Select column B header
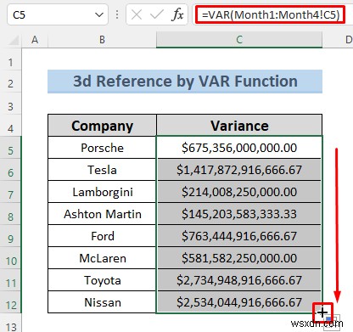The width and height of the screenshot is (353, 332). (x=102, y=40)
